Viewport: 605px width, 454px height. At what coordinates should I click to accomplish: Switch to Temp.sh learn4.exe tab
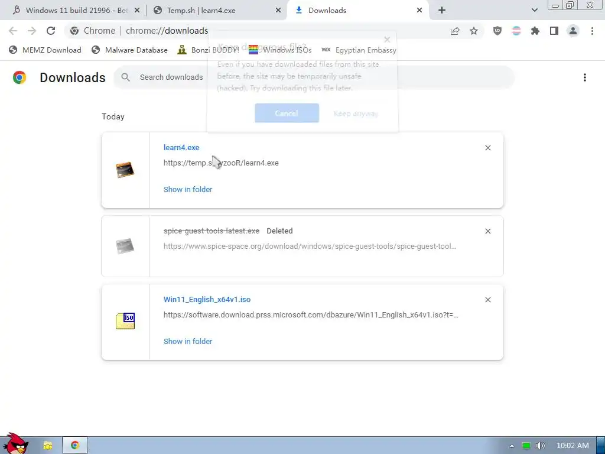tap(217, 11)
